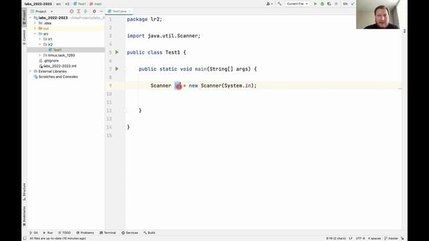Open the master git branch widget

(x=391, y=238)
